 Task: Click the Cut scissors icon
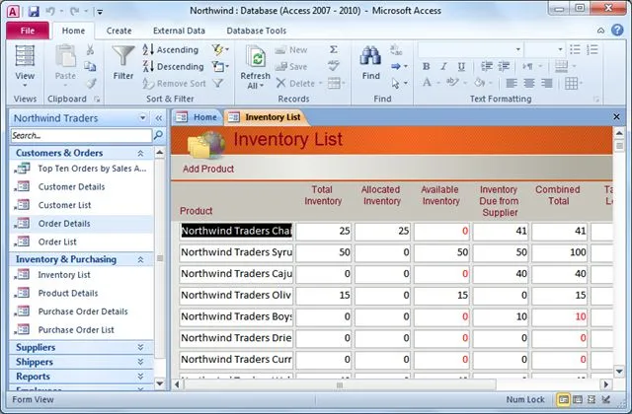pyautogui.click(x=90, y=50)
